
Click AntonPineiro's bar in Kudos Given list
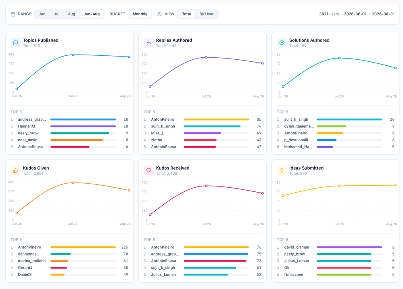pyautogui.click(x=83, y=247)
